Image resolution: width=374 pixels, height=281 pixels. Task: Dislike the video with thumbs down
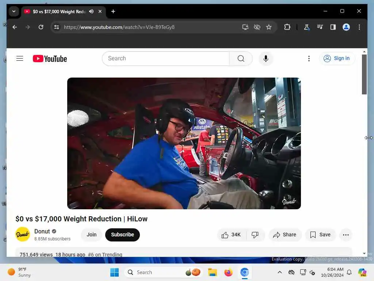[x=255, y=235]
